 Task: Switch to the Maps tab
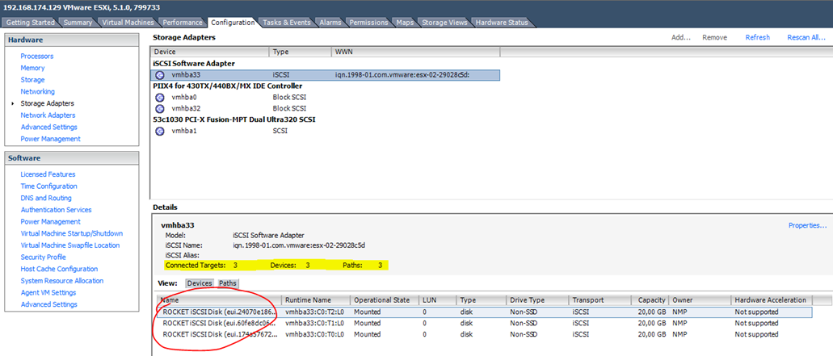coord(406,23)
